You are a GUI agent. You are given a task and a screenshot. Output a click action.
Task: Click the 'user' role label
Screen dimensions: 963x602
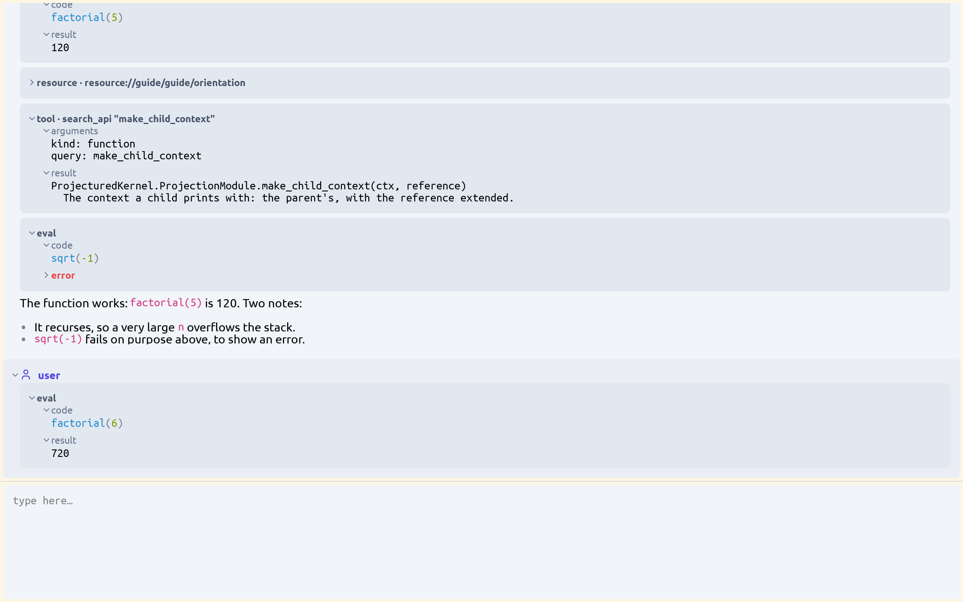(x=49, y=375)
